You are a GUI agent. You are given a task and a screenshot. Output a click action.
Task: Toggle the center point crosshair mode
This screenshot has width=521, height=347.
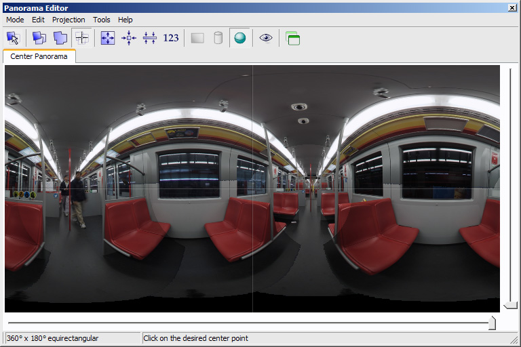pos(82,38)
